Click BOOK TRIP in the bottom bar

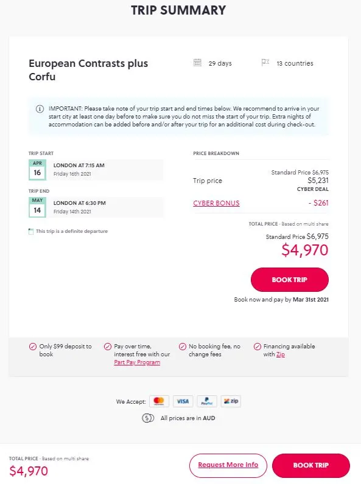point(311,465)
